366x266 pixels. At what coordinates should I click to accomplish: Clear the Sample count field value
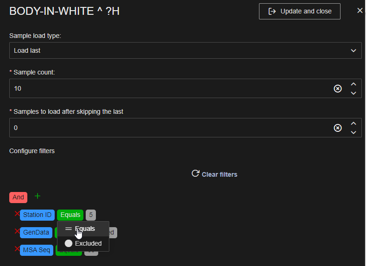click(338, 88)
